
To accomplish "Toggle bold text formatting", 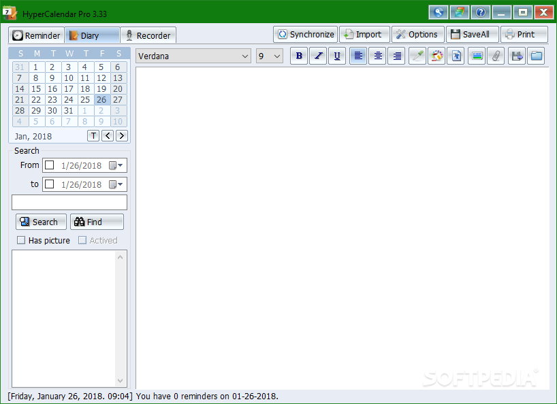I will pyautogui.click(x=299, y=56).
